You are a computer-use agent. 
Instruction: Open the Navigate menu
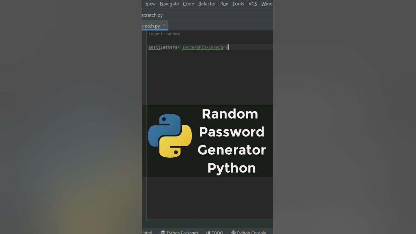click(169, 4)
